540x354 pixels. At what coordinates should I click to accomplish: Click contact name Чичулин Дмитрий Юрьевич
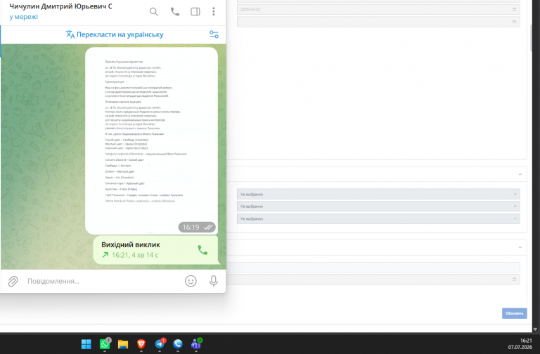60,6
